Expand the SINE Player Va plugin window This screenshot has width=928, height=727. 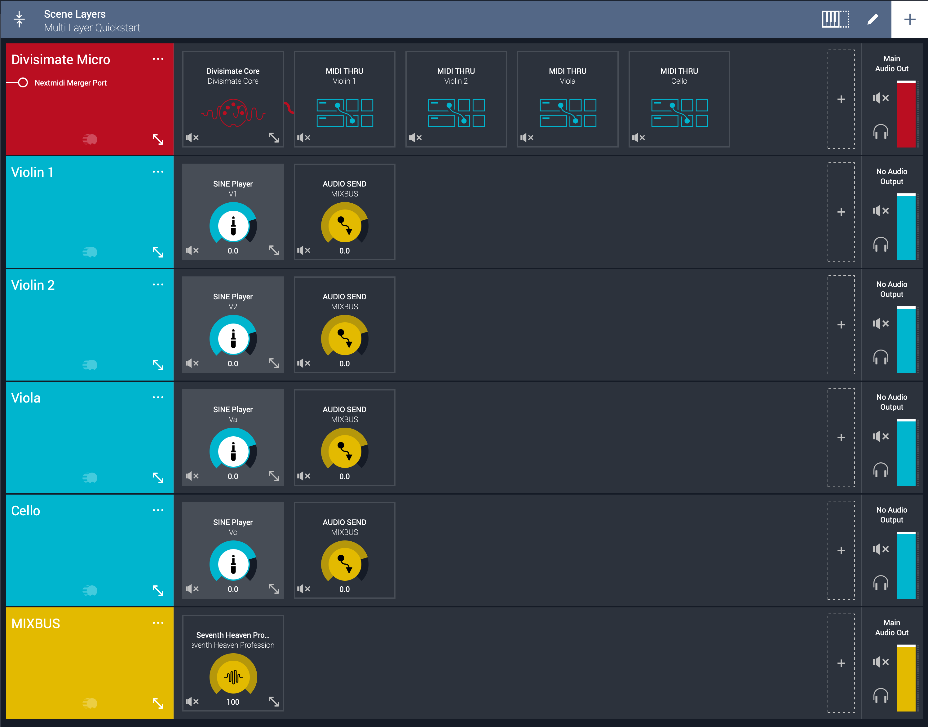(274, 476)
